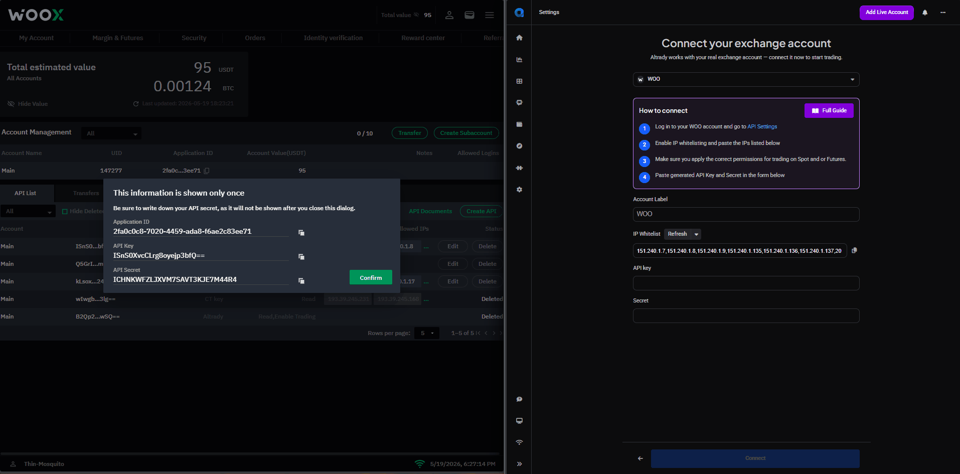Click the Altrady logo icon

[519, 13]
